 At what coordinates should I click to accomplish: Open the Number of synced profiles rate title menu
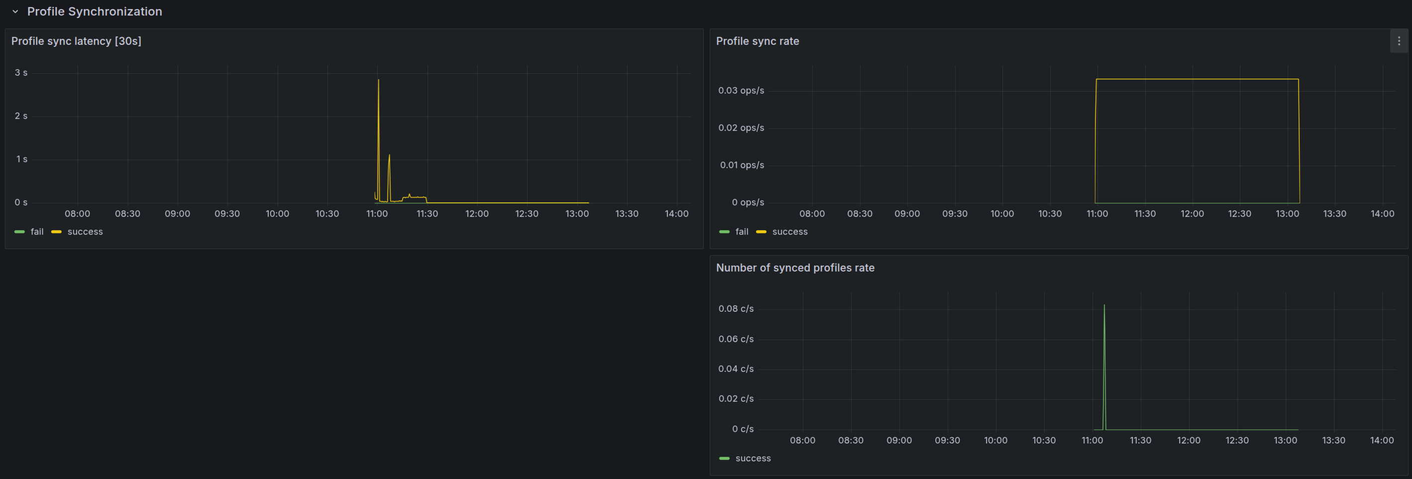tap(795, 268)
